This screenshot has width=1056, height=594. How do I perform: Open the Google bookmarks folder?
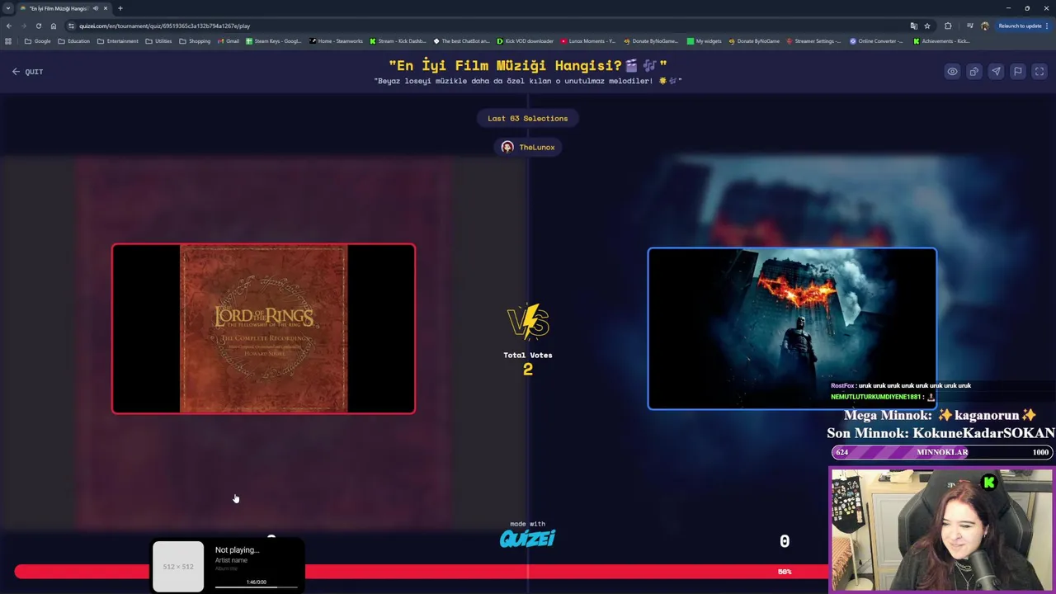coord(38,41)
